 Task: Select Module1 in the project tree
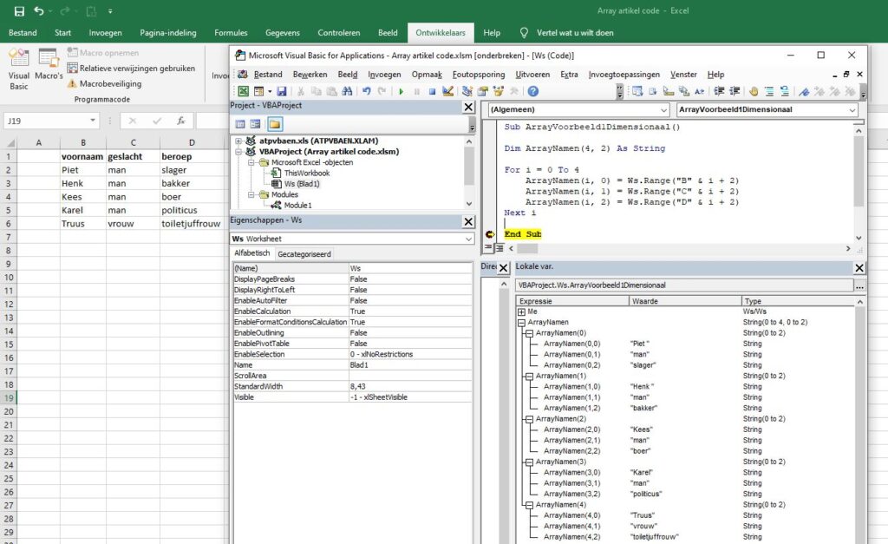(297, 206)
